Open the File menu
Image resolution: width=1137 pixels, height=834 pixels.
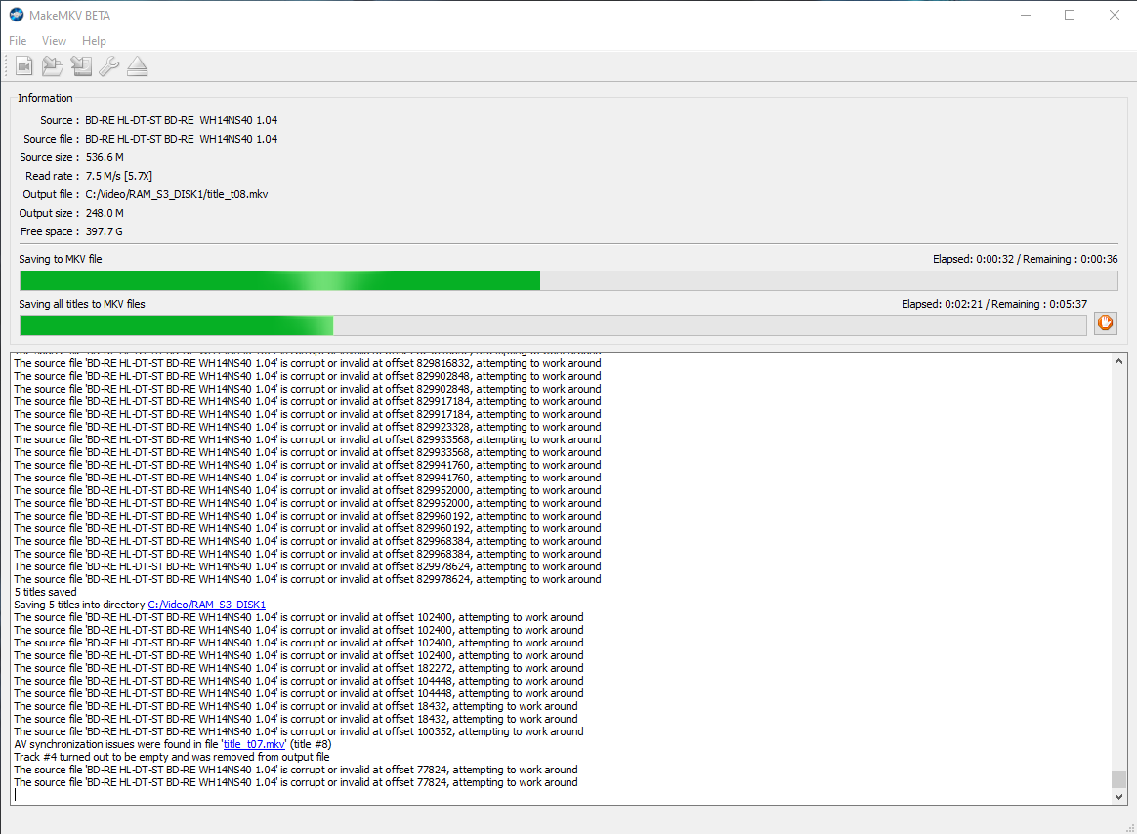pyautogui.click(x=18, y=41)
